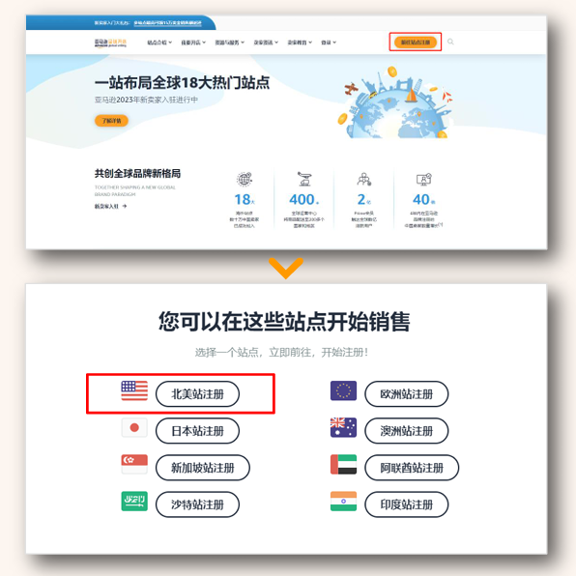The width and height of the screenshot is (576, 576).
Task: Click the 共创全球品牌新格局 heading
Action: pos(137,173)
